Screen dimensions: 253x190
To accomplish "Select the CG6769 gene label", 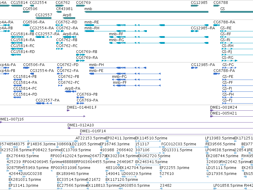I will pyautogui.click(x=83, y=3).
